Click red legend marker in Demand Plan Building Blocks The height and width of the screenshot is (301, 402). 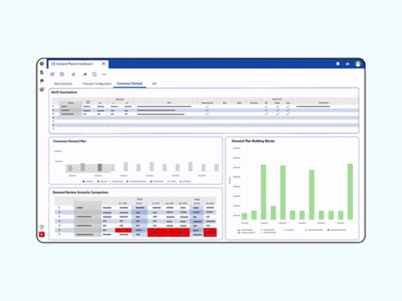coord(328,230)
